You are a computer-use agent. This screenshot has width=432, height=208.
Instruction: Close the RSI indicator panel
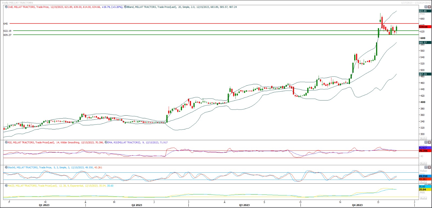(x=429, y=142)
